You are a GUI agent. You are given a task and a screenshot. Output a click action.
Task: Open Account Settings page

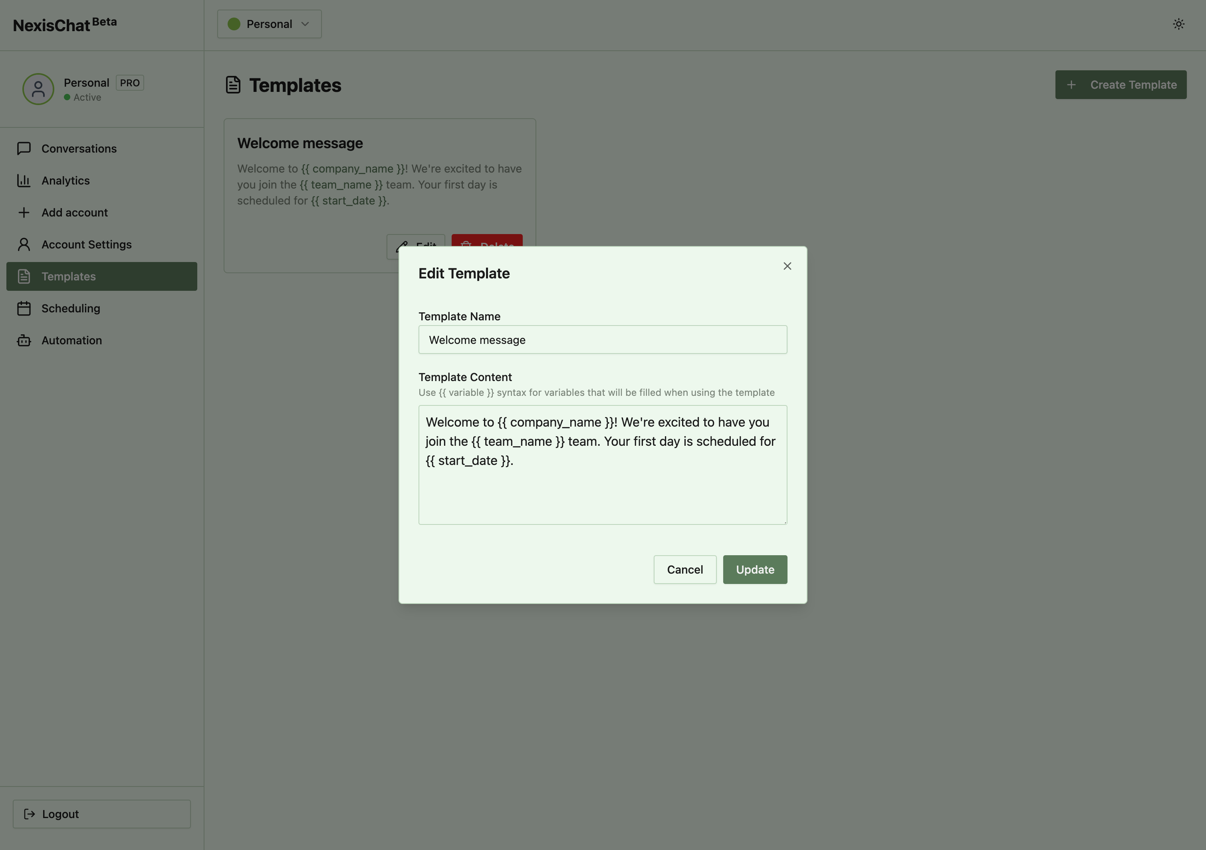coord(102,245)
